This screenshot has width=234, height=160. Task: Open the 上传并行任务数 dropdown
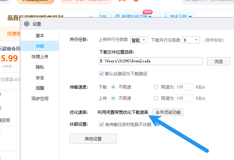coord(139,40)
